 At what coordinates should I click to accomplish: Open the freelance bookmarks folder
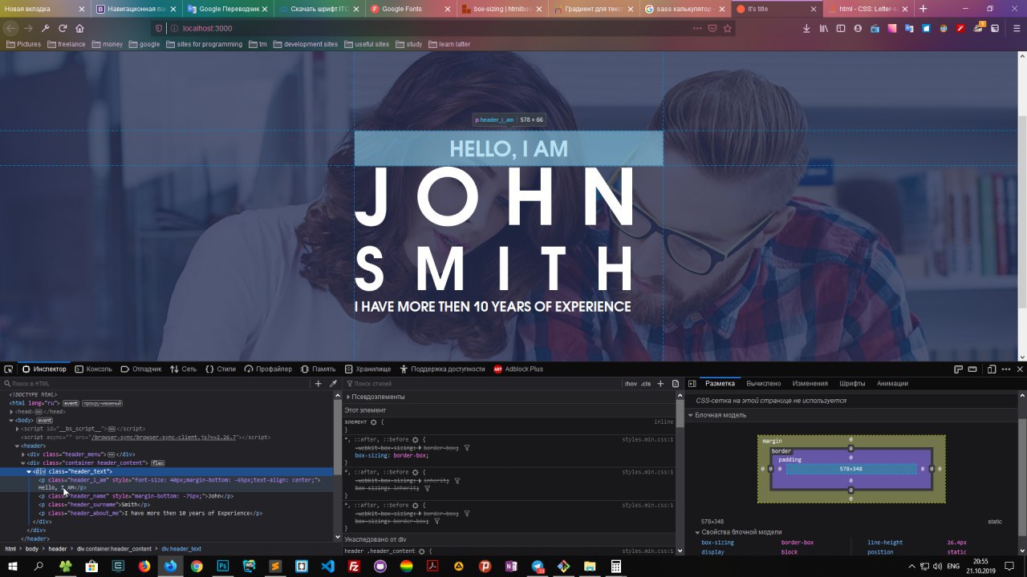[x=66, y=45]
